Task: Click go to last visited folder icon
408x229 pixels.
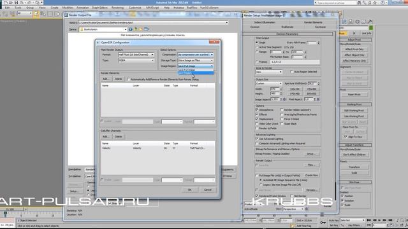Action: (x=130, y=29)
